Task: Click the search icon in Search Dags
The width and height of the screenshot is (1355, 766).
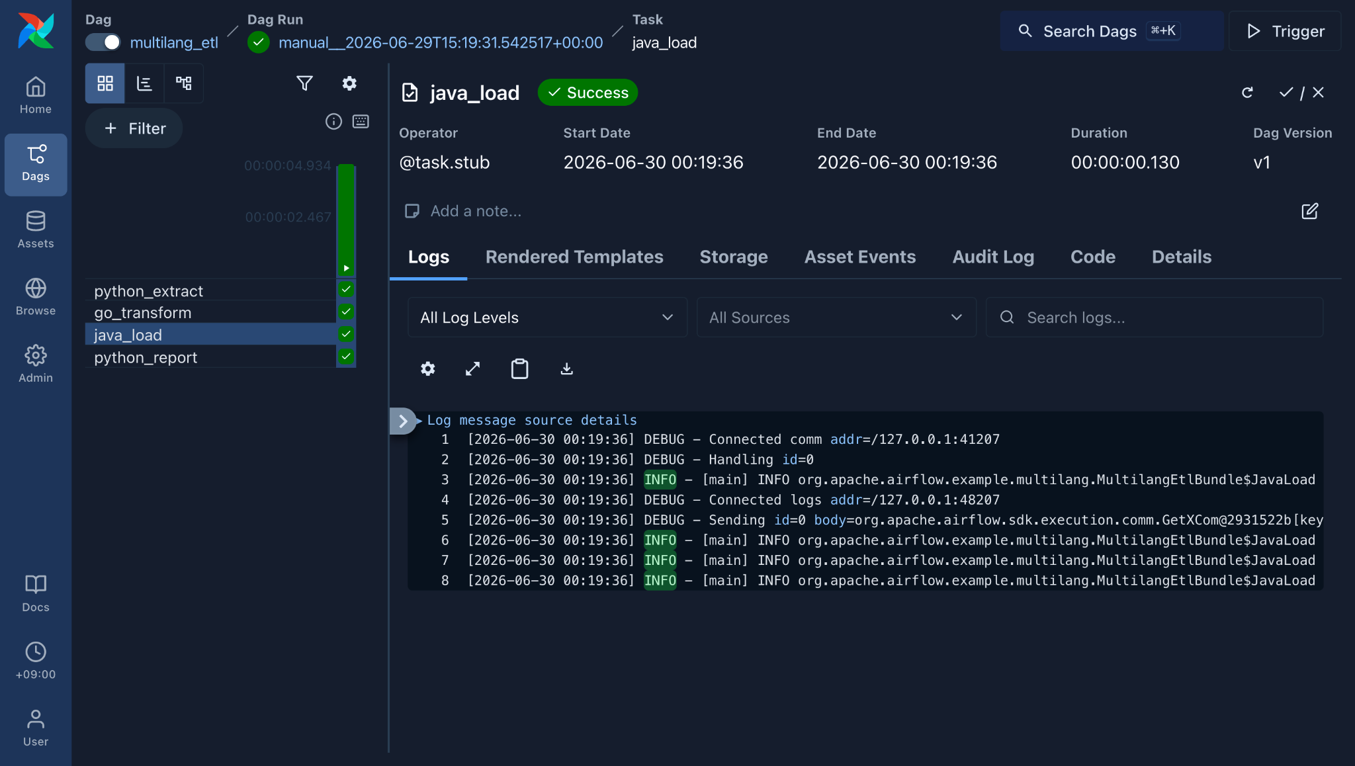Action: pos(1025,31)
